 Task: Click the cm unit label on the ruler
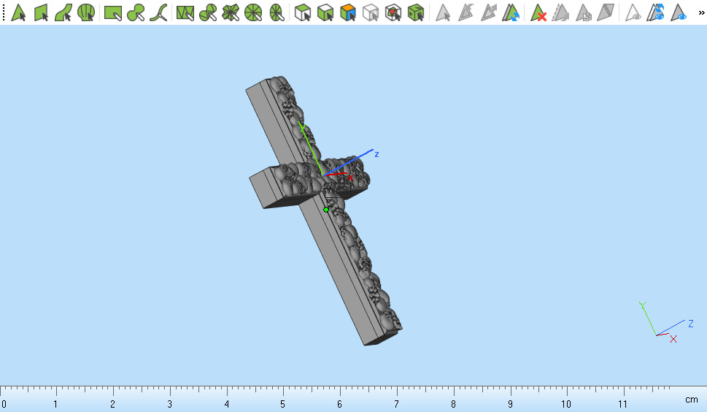click(x=691, y=400)
